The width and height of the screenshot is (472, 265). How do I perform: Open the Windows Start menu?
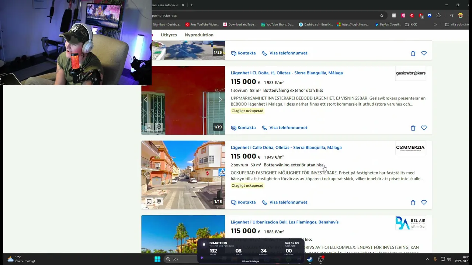pyautogui.click(x=157, y=259)
